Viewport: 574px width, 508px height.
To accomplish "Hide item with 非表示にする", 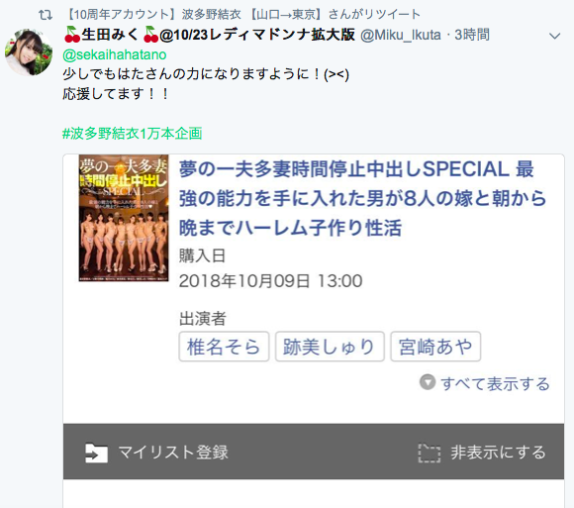I will (x=498, y=453).
